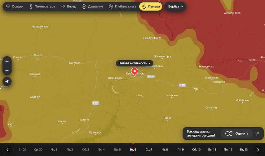Open the Низкая активность tooltip details
This screenshot has width=265, height=156.
pos(135,63)
